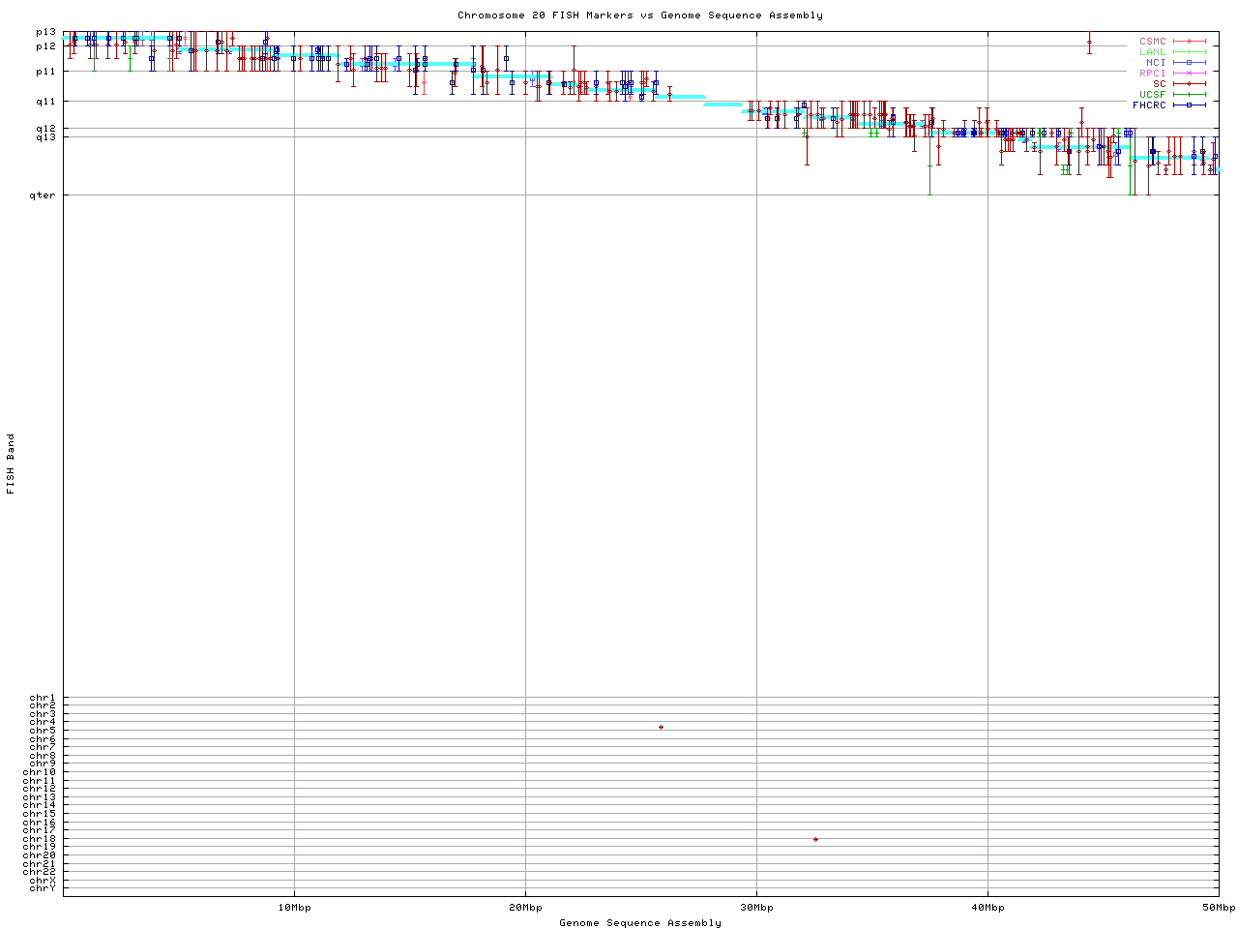Viewport: 1238px width, 929px height.
Task: Click the 10Mbp x-axis tick label
Action: [294, 907]
